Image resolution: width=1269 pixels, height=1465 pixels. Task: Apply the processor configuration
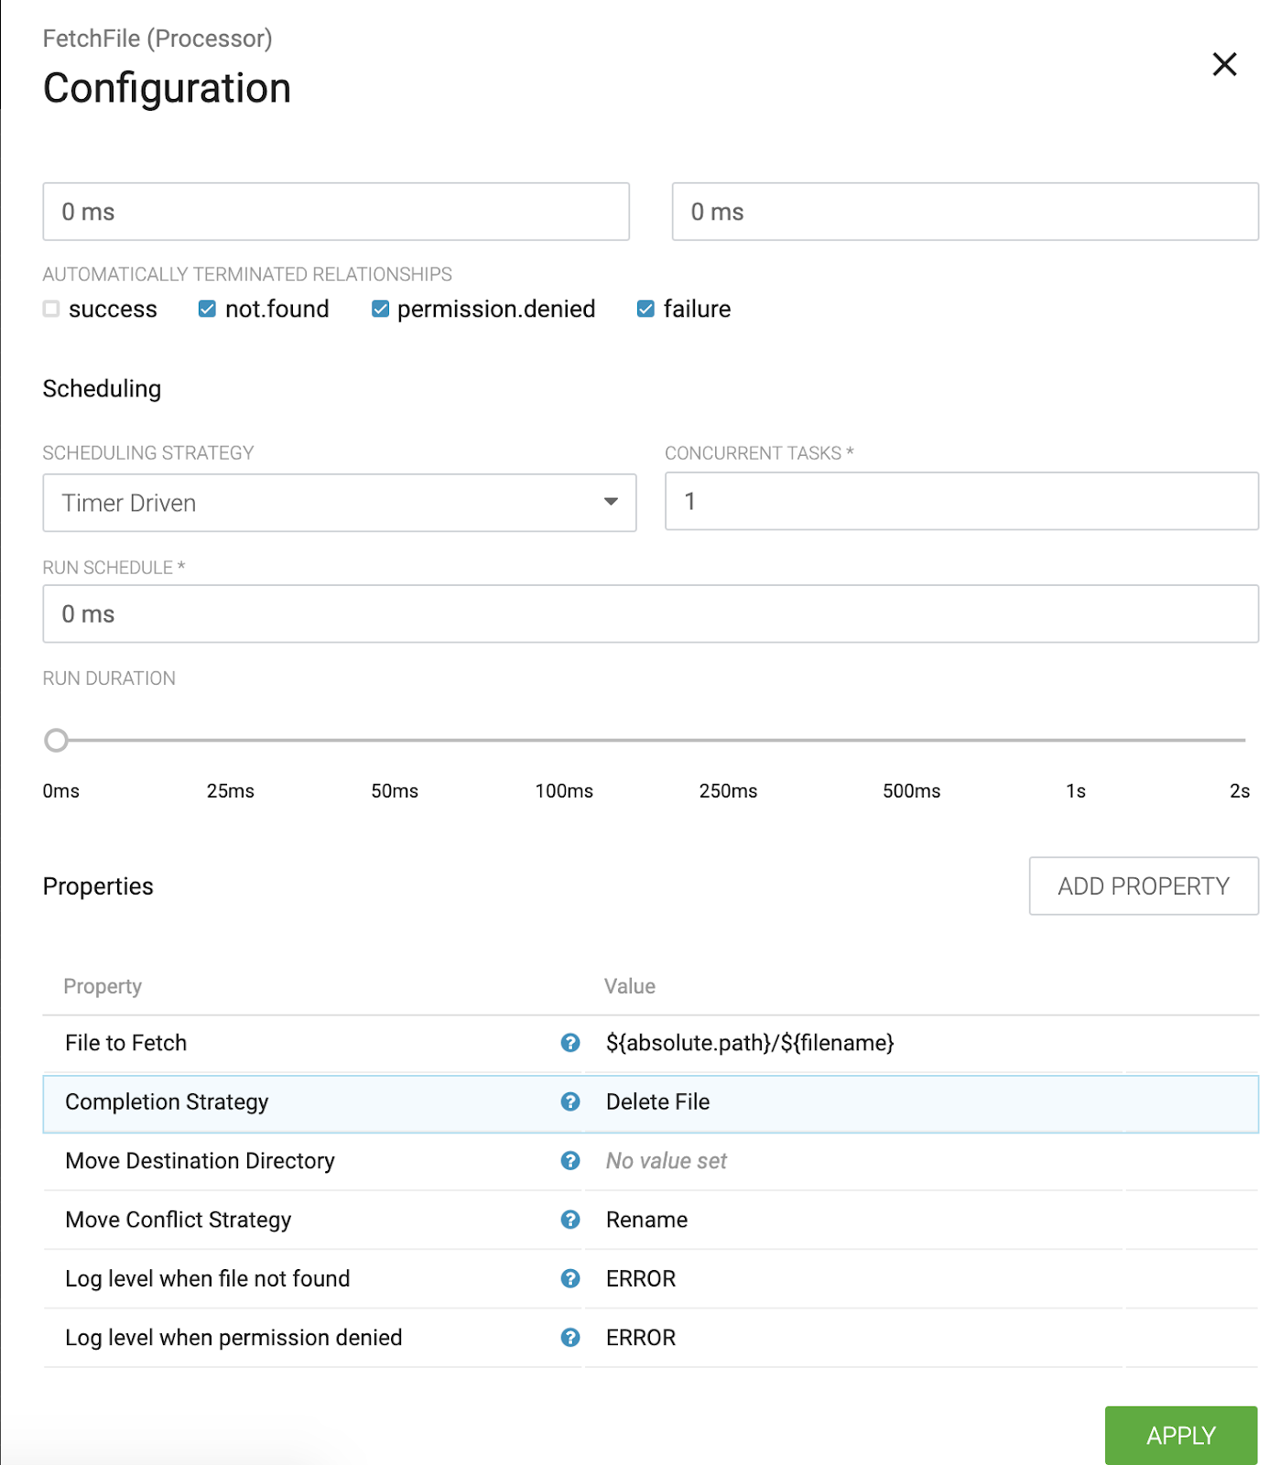tap(1180, 1435)
